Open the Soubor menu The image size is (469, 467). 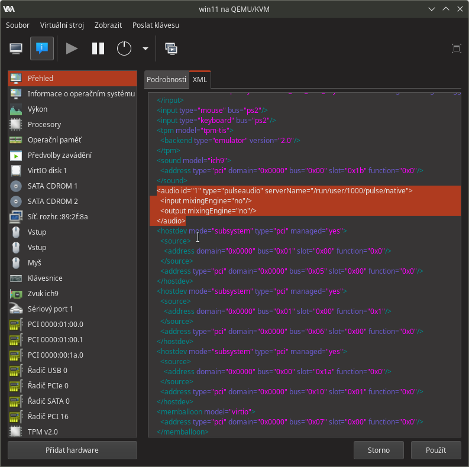(x=18, y=25)
